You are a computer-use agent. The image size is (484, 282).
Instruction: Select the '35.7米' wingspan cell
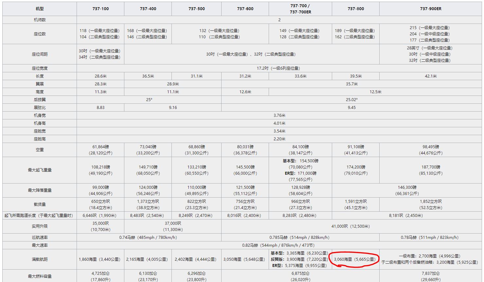point(352,84)
